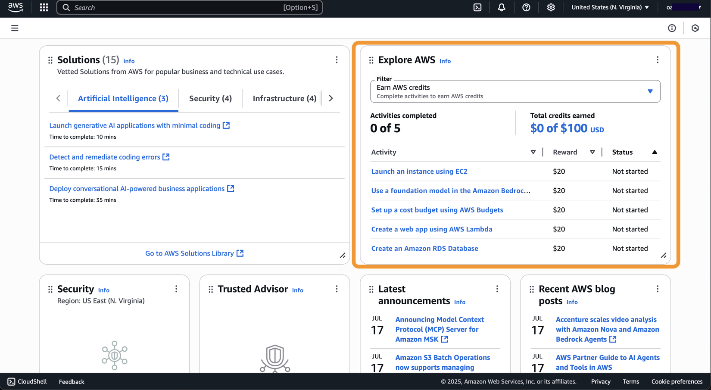This screenshot has width=711, height=390.
Task: Open the Settings gear in the top bar
Action: (551, 7)
